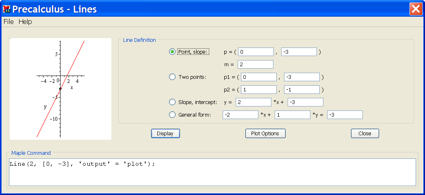
Task: Click the Maple app icon in title bar
Action: pyautogui.click(x=6, y=9)
